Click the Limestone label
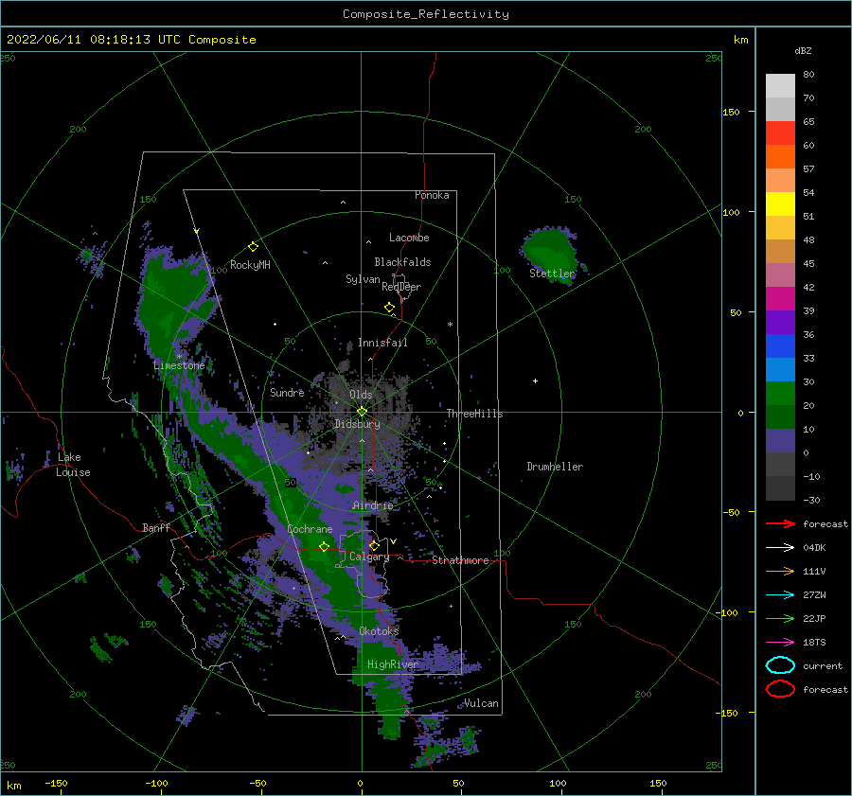The height and width of the screenshot is (796, 852). pos(179,365)
